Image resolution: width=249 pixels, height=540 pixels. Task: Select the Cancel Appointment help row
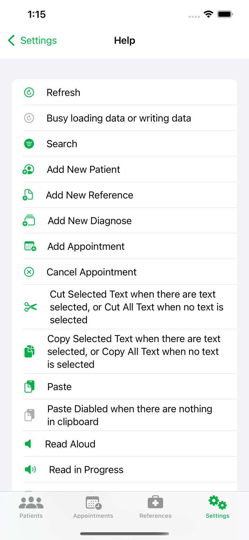click(x=124, y=272)
